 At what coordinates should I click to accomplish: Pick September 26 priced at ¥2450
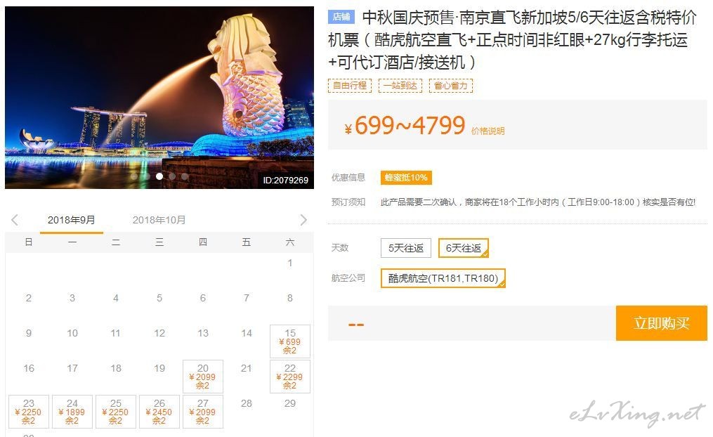click(159, 412)
